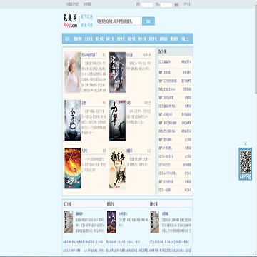Close the floating QR code panel
The width and height of the screenshot is (257, 257).
click(x=246, y=143)
